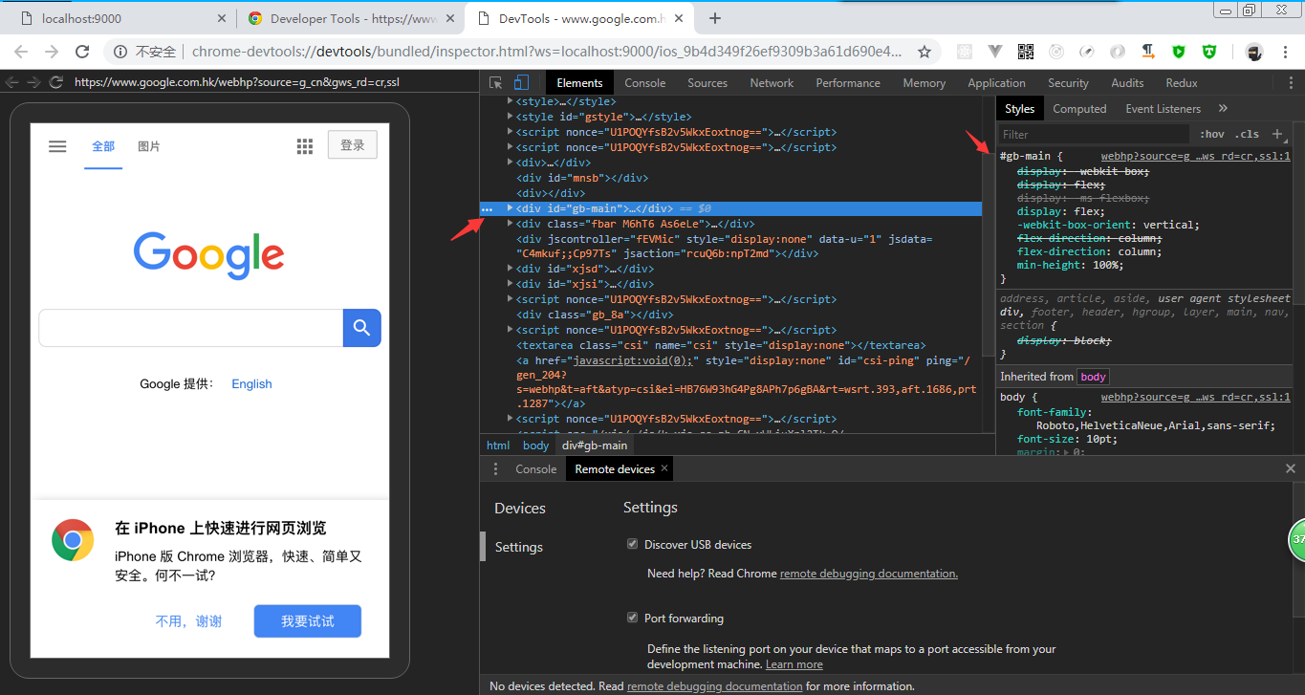Screen dimensions: 1305x695
Task: Switch to Event Listeners tab
Action: pos(1163,109)
